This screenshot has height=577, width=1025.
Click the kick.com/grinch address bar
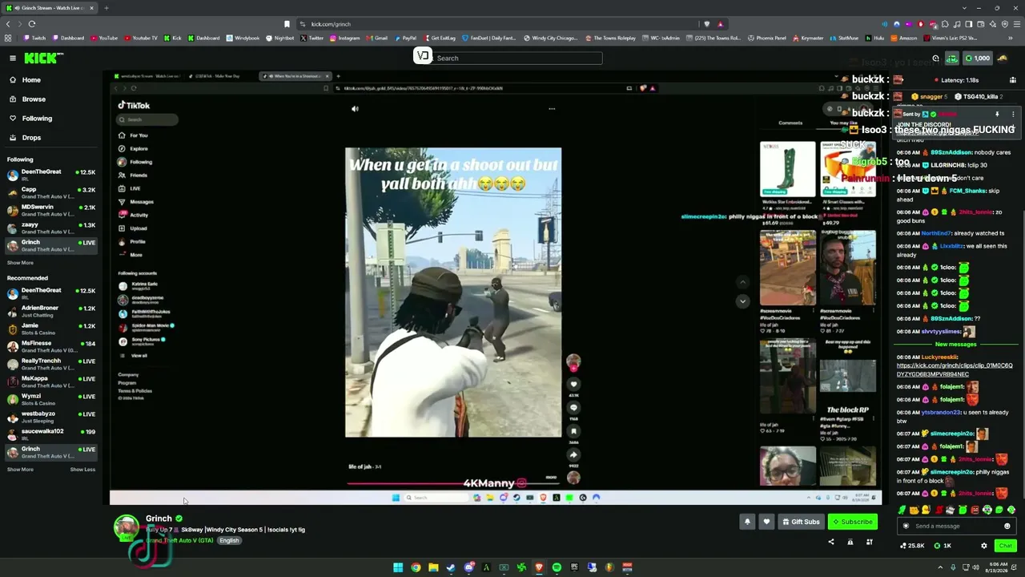coord(496,24)
